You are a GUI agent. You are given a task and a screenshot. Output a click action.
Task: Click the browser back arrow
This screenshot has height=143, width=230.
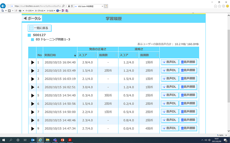tap(4, 6)
